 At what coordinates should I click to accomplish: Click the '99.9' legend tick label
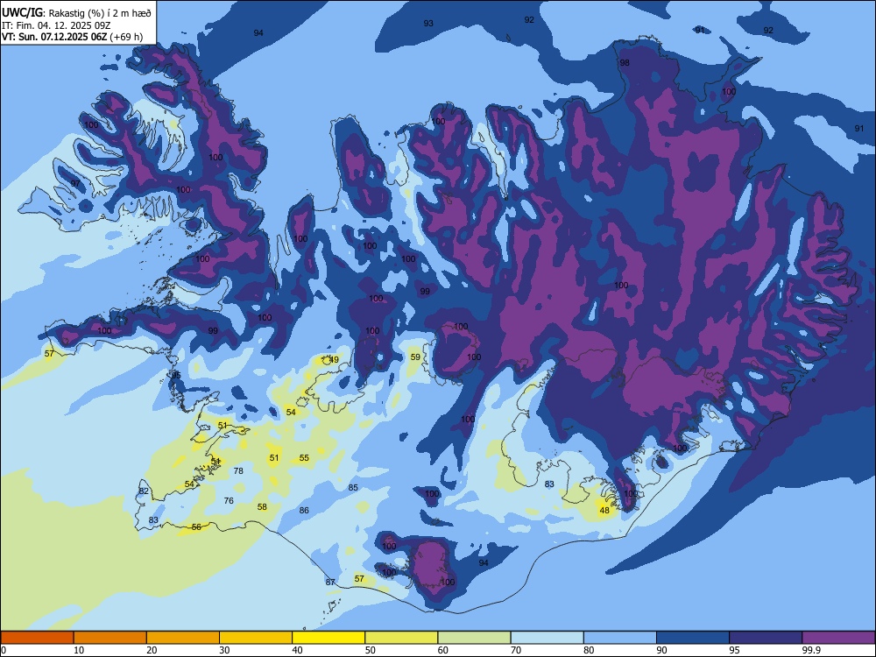(810, 650)
